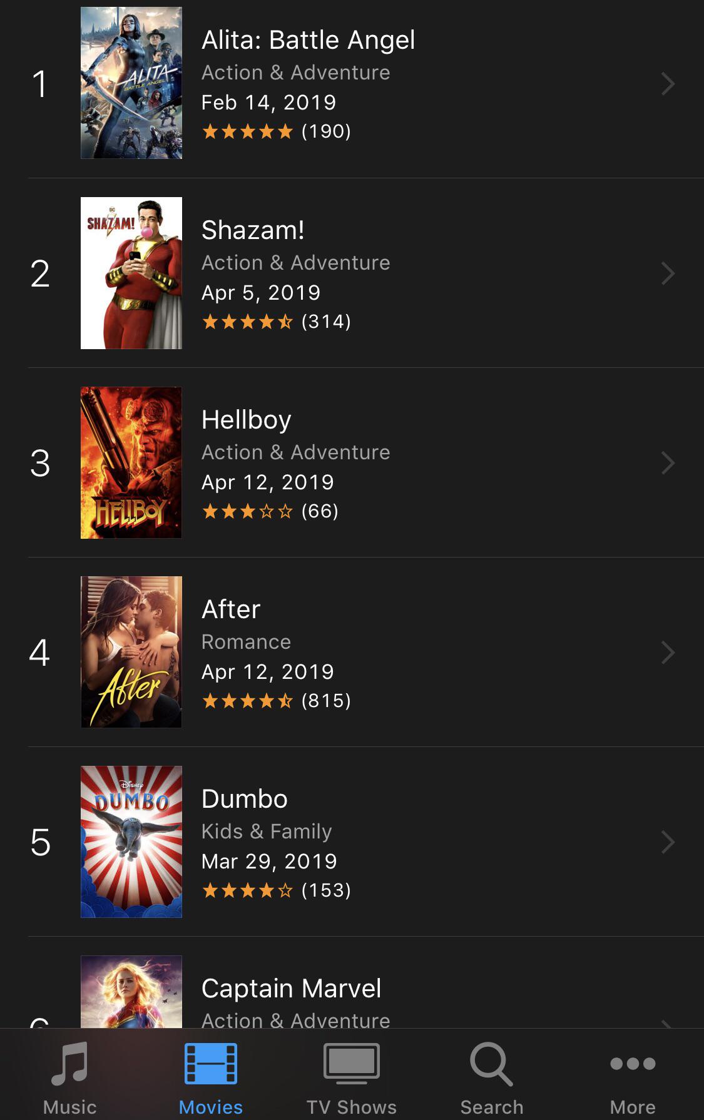Open the Shazam! movie poster
The image size is (704, 1120).
tap(131, 273)
